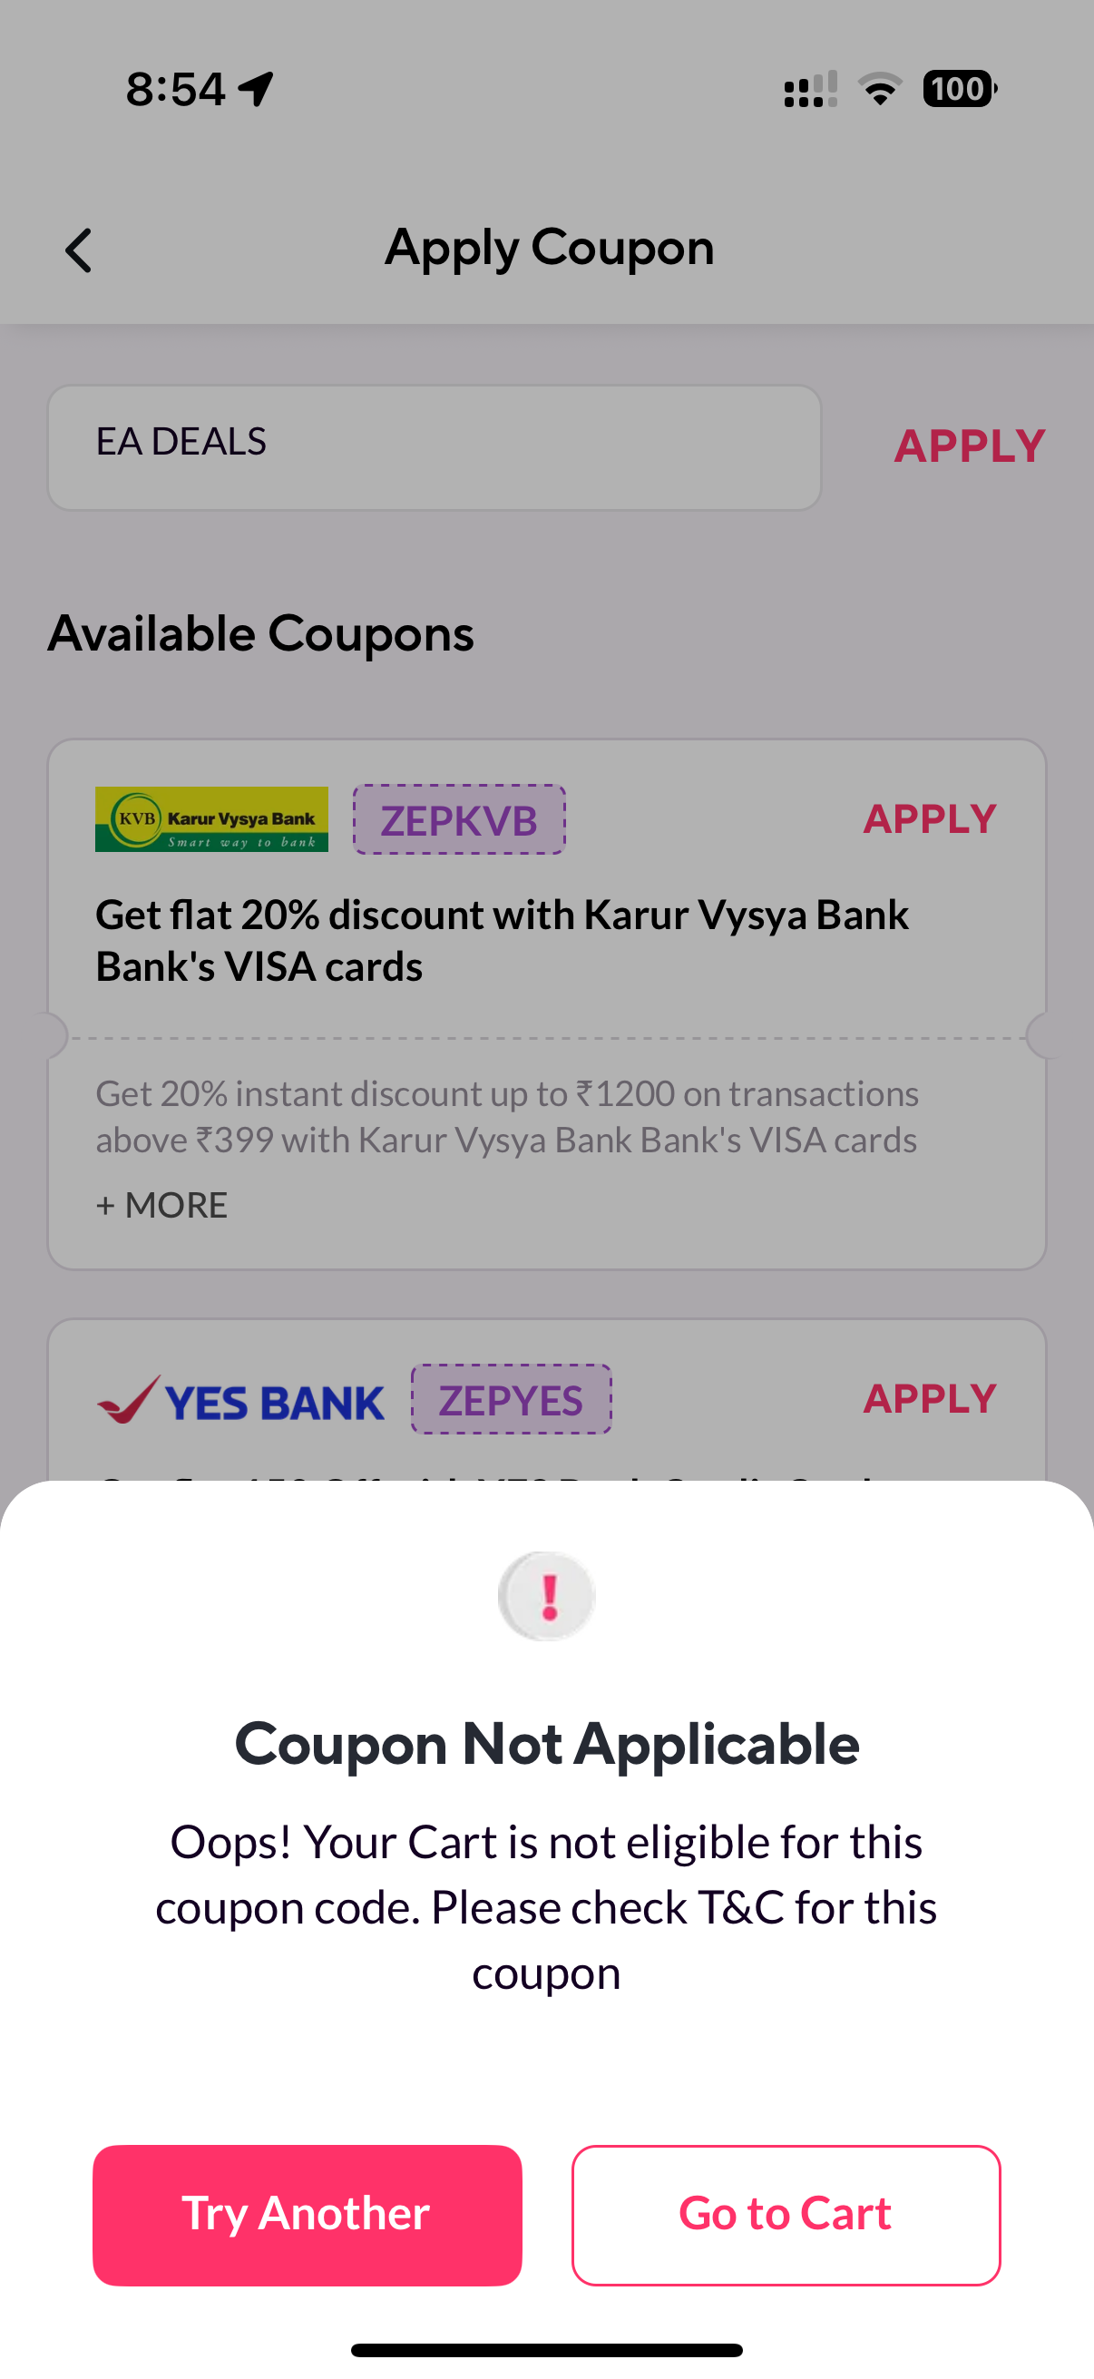Tap the home indicator bar
Viewport: 1094px width, 2379px height.
546,2349
